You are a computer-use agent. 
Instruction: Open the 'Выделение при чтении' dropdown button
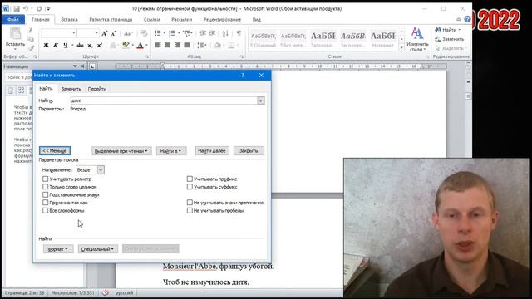pos(121,151)
